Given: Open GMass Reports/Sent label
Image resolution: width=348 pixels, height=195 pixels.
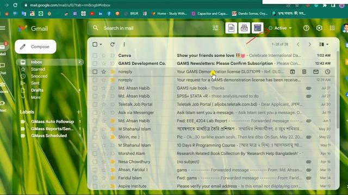Looking at the screenshot, I should coord(52,129).
